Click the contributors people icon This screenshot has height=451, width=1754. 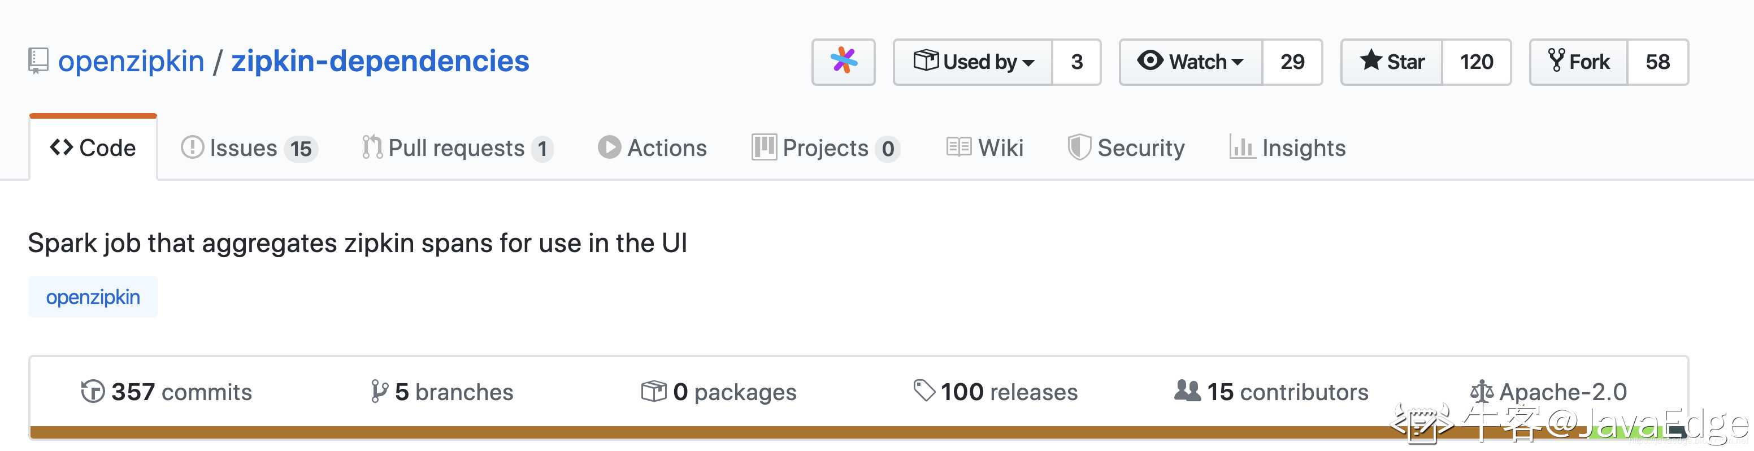pos(1187,391)
